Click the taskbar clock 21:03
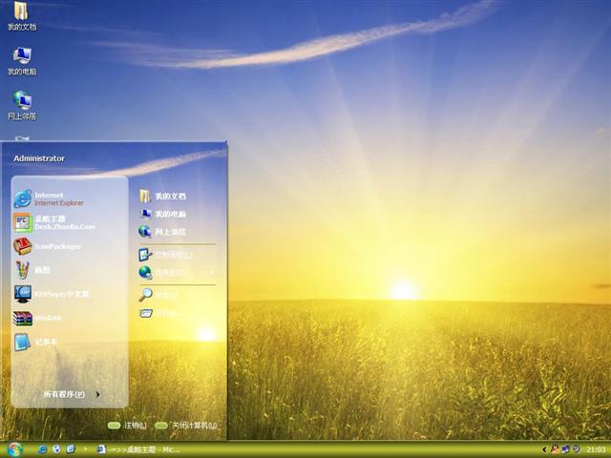This screenshot has height=458, width=611. click(x=596, y=449)
